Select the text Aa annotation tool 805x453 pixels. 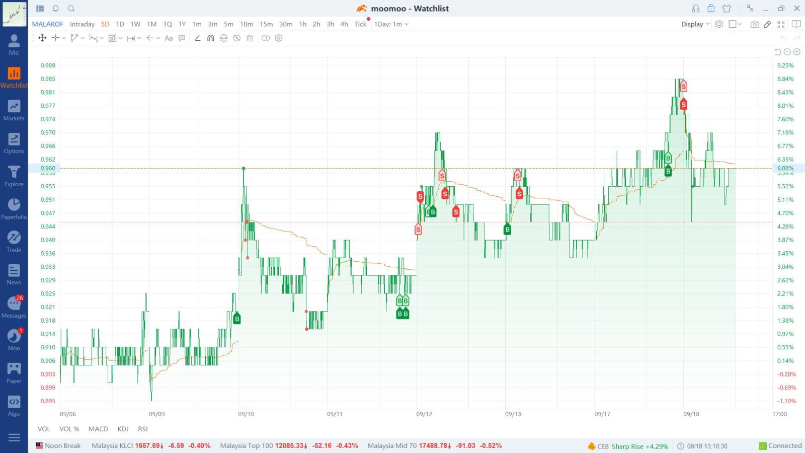click(x=169, y=38)
